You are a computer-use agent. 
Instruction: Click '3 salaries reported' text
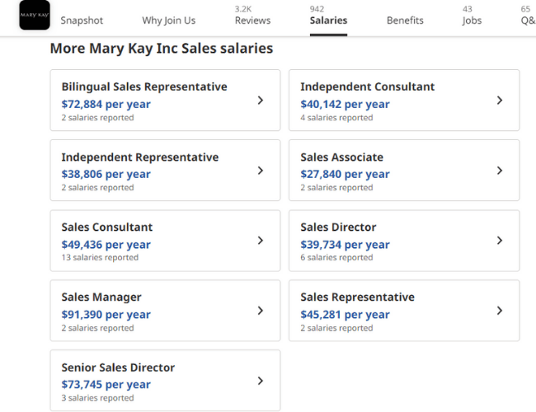click(x=98, y=398)
